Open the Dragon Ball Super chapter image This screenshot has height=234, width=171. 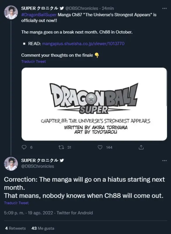pos(94,104)
